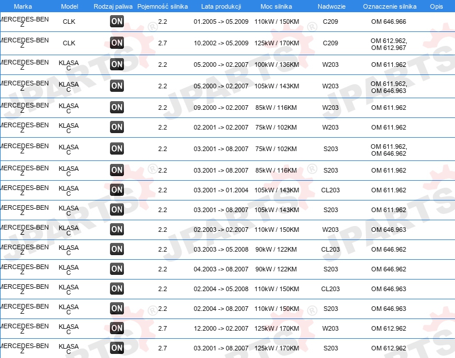The width and height of the screenshot is (455, 358).
Task: Select the OM 611.962, OM 646.962 cell
Action: pos(389,150)
